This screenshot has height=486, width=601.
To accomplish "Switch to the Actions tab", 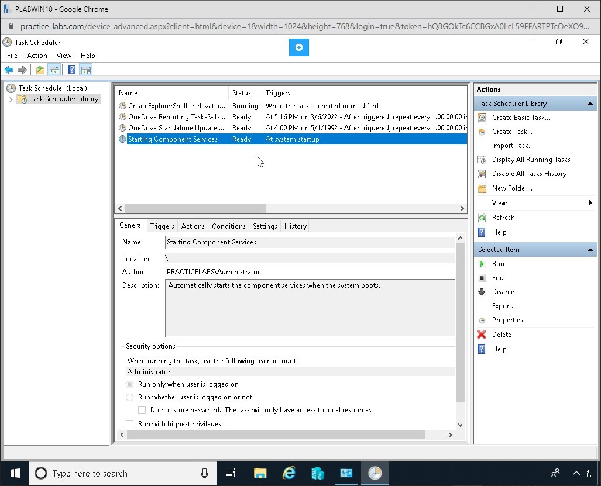I will coord(193,226).
